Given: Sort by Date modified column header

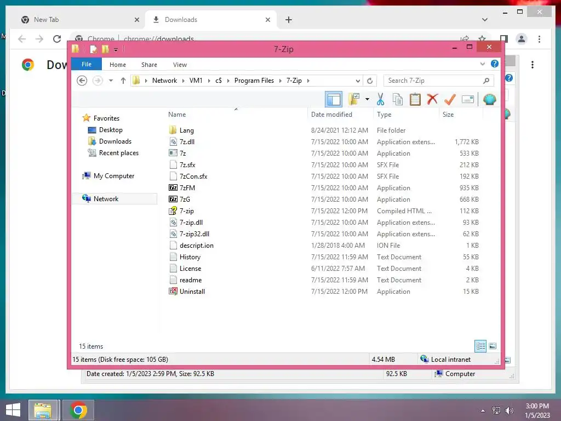Looking at the screenshot, I should pyautogui.click(x=331, y=115).
